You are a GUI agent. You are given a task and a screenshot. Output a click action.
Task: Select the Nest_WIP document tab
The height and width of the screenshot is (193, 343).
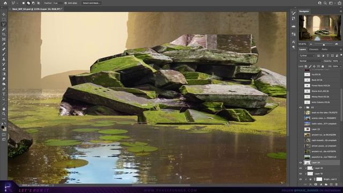[36, 9]
